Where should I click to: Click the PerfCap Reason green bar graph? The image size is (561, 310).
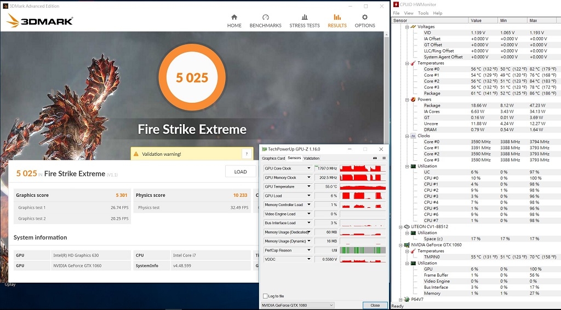[363, 250]
